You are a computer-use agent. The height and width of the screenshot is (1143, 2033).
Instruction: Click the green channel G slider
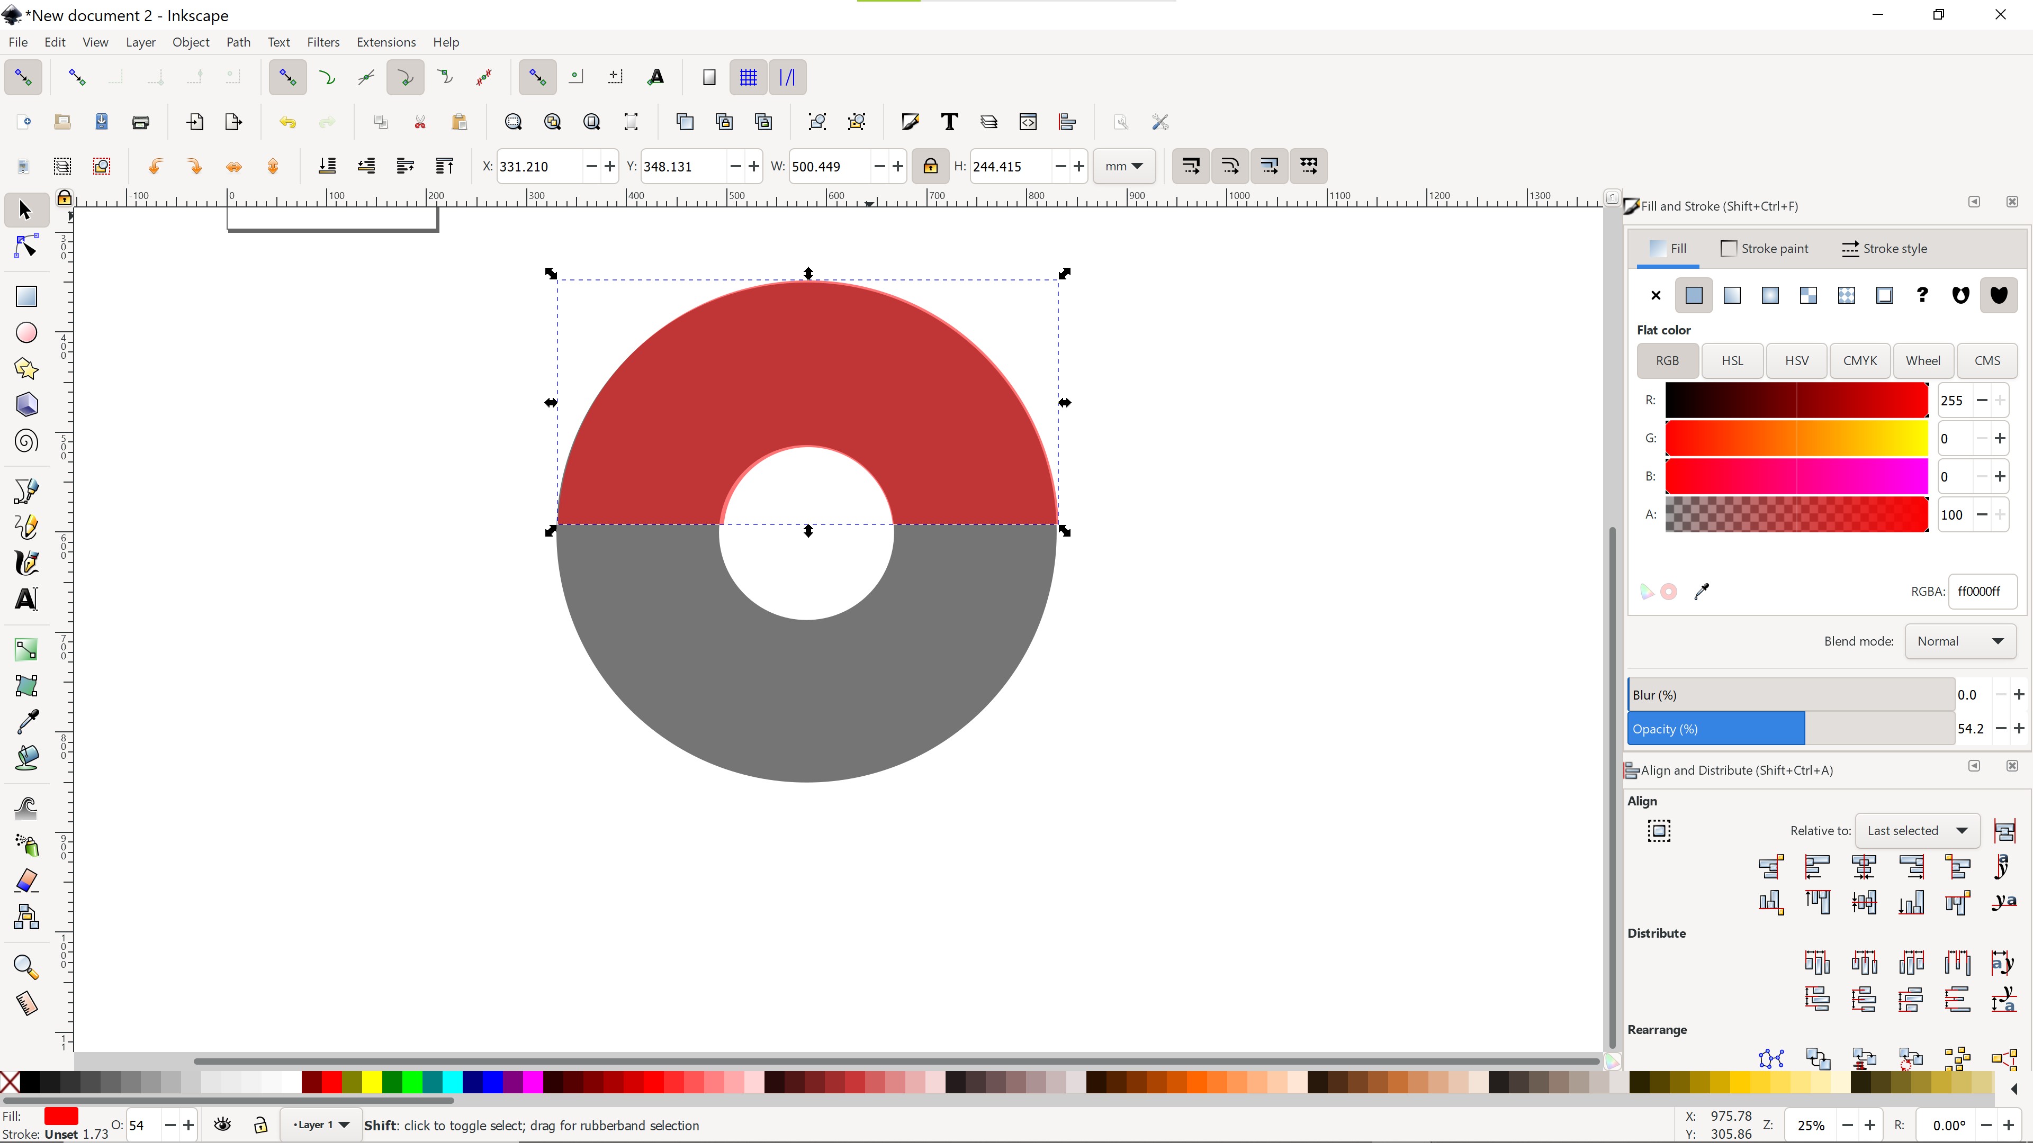coord(1797,439)
